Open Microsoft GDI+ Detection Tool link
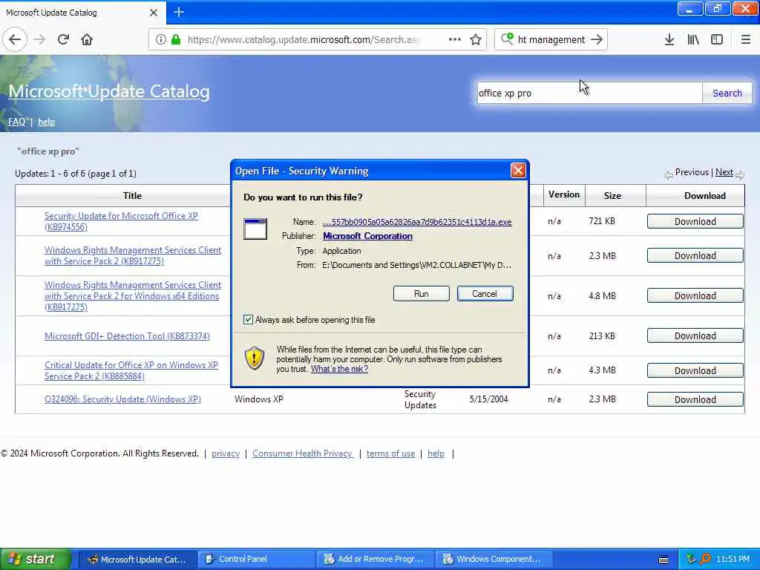760x570 pixels. [127, 336]
